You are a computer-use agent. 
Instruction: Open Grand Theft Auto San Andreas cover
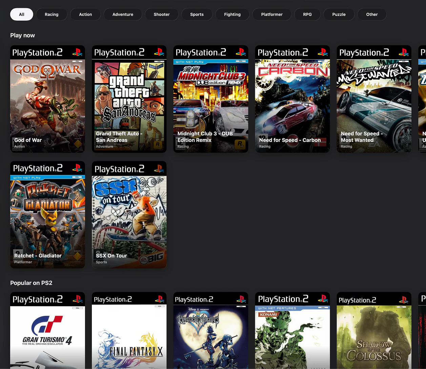coord(129,99)
